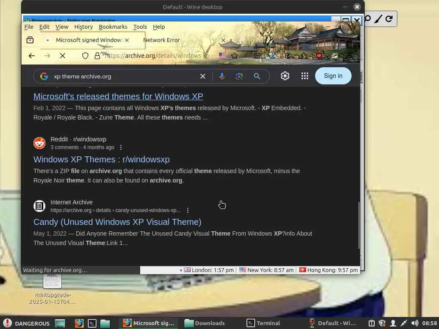The width and height of the screenshot is (439, 329).
Task: Open the DANGEROUS start menu
Action: [x=27, y=323]
